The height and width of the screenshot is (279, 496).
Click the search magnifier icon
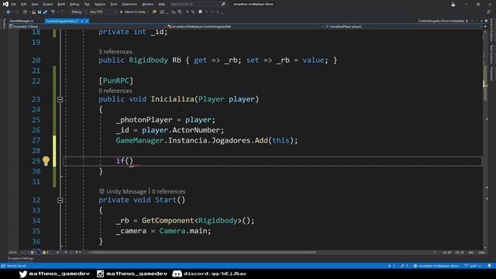[223, 4]
